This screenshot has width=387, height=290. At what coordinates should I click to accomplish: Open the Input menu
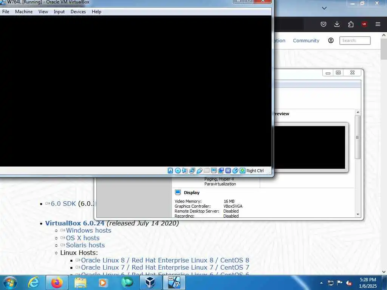point(59,12)
